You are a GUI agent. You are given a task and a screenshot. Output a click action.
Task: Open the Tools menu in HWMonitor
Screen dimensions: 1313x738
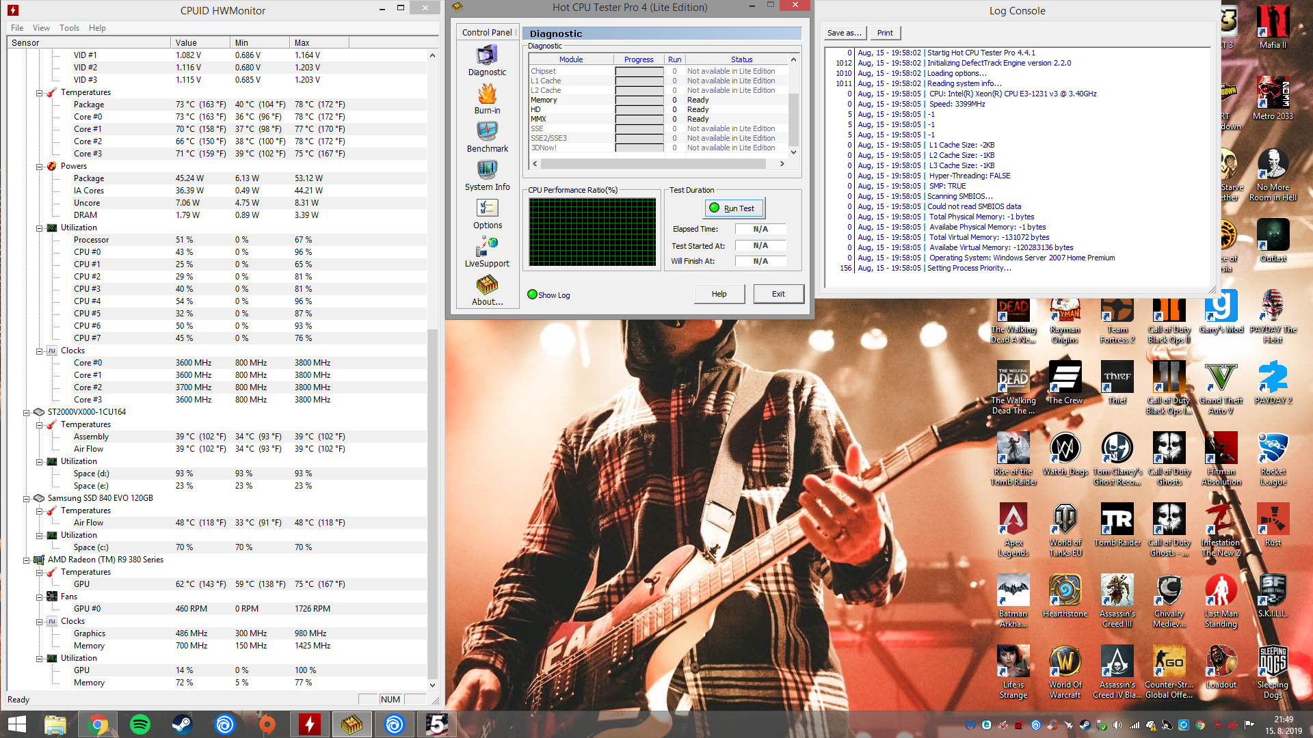pos(69,28)
